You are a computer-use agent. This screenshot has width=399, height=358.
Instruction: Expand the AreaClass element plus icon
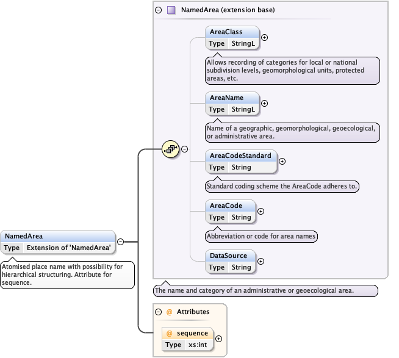tap(264, 37)
